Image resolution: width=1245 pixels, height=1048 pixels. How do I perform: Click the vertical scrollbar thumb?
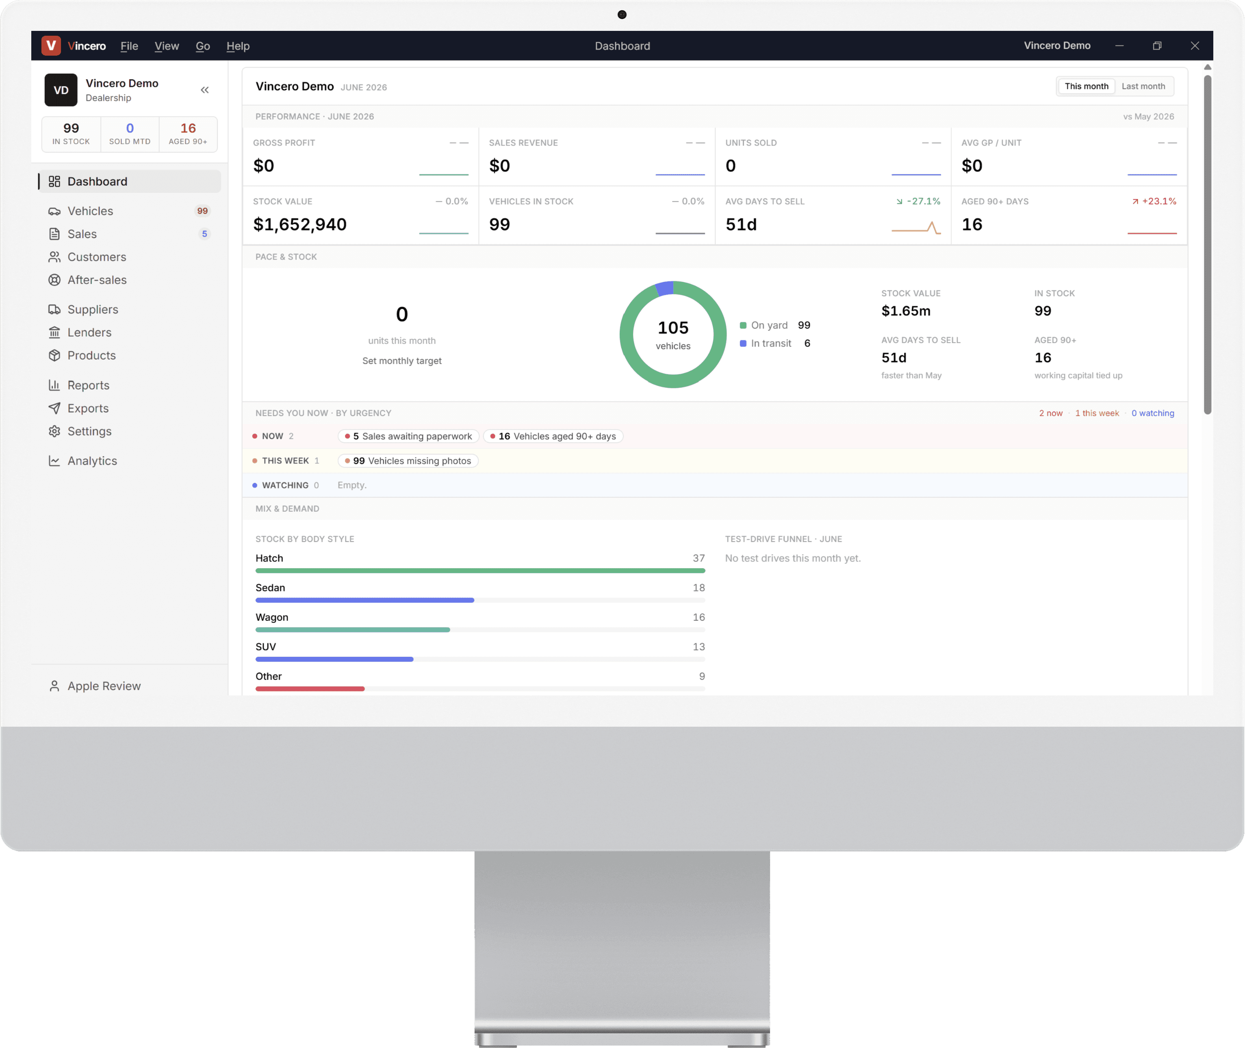(1208, 245)
